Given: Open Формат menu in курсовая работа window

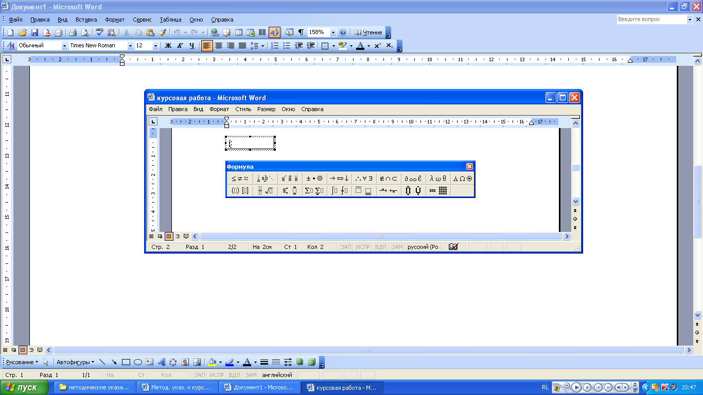Looking at the screenshot, I should pyautogui.click(x=219, y=109).
